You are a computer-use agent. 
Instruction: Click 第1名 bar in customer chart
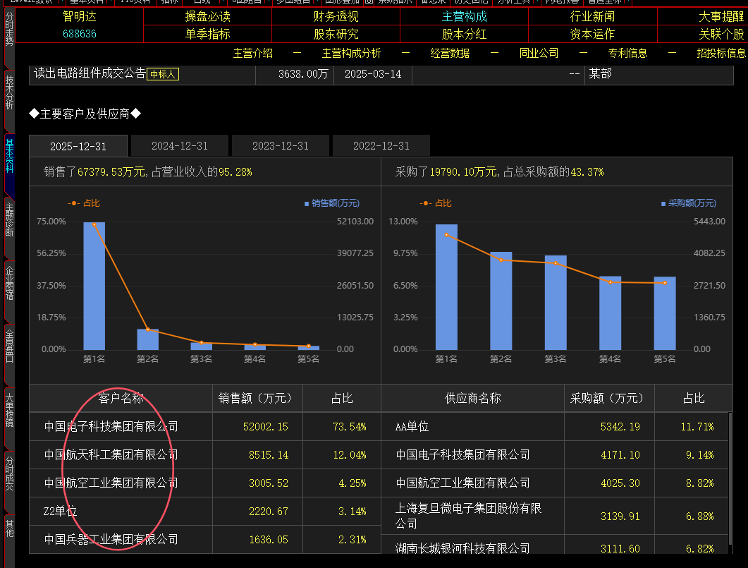click(94, 286)
